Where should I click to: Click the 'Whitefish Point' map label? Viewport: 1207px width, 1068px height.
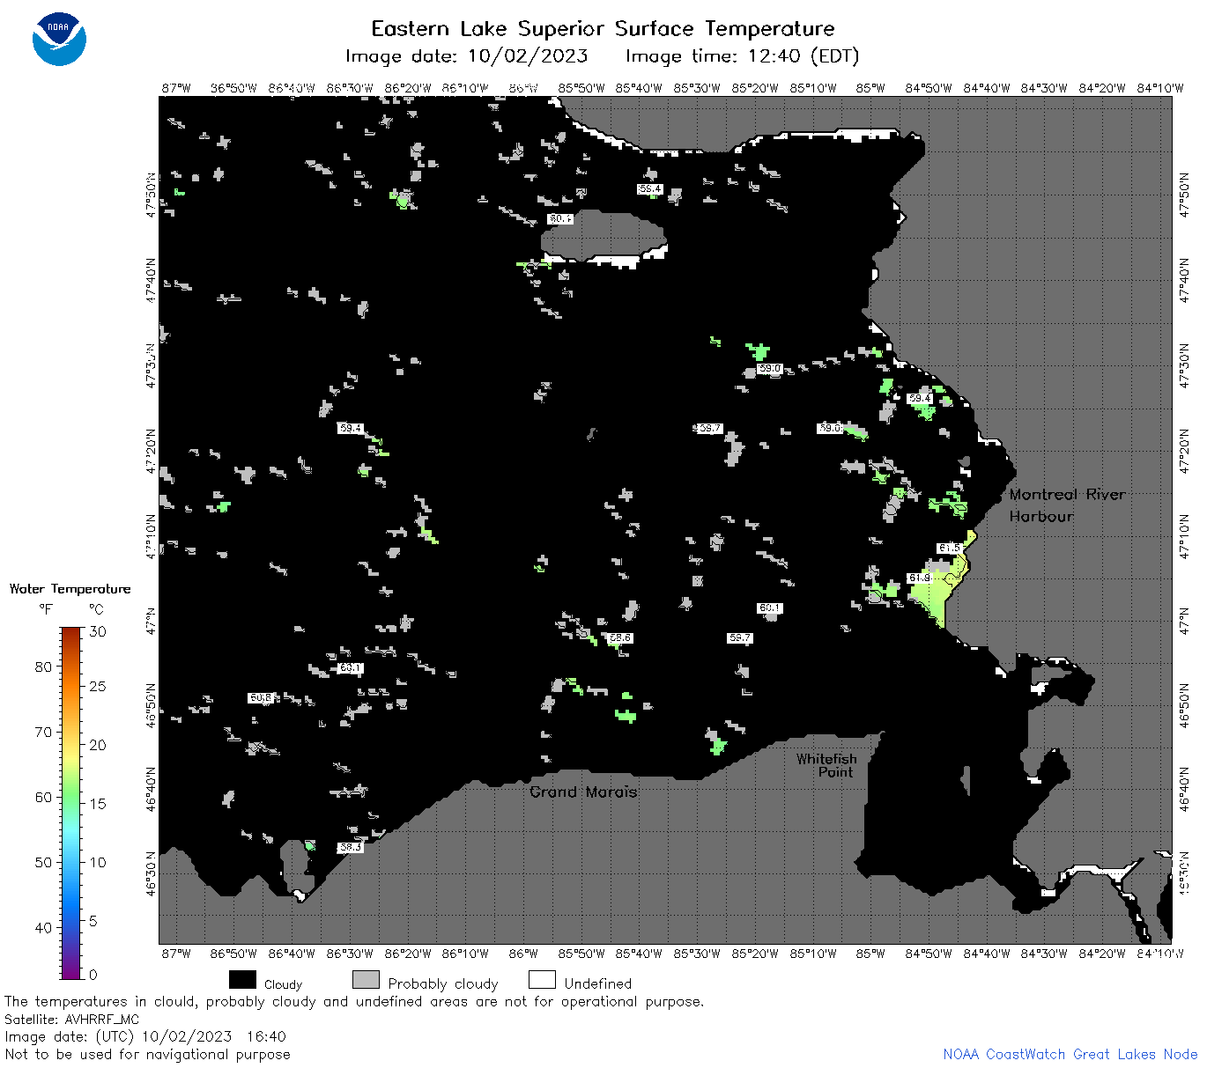coord(826,765)
